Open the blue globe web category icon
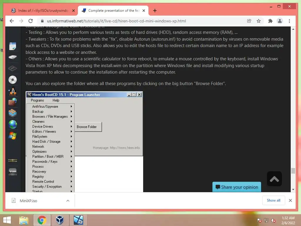The height and width of the screenshot is (226, 301). tap(12, 124)
